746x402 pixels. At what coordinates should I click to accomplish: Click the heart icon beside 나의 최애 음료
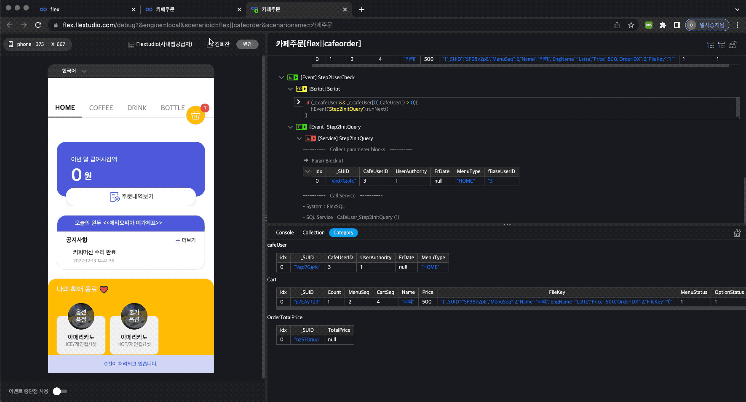click(104, 289)
